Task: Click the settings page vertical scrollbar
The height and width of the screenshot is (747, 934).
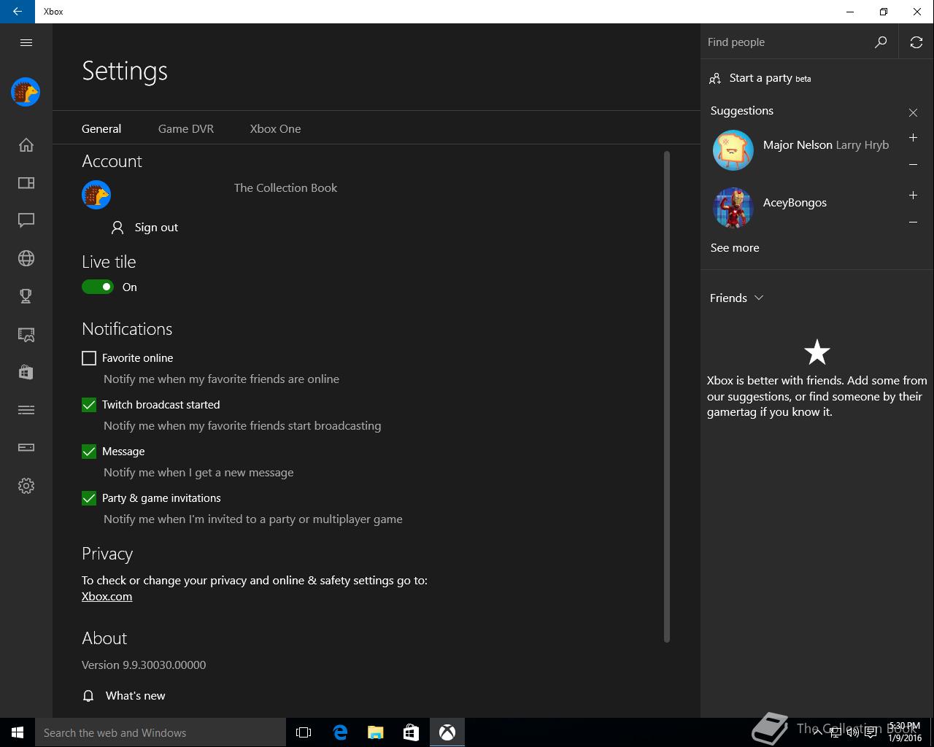Action: click(667, 397)
